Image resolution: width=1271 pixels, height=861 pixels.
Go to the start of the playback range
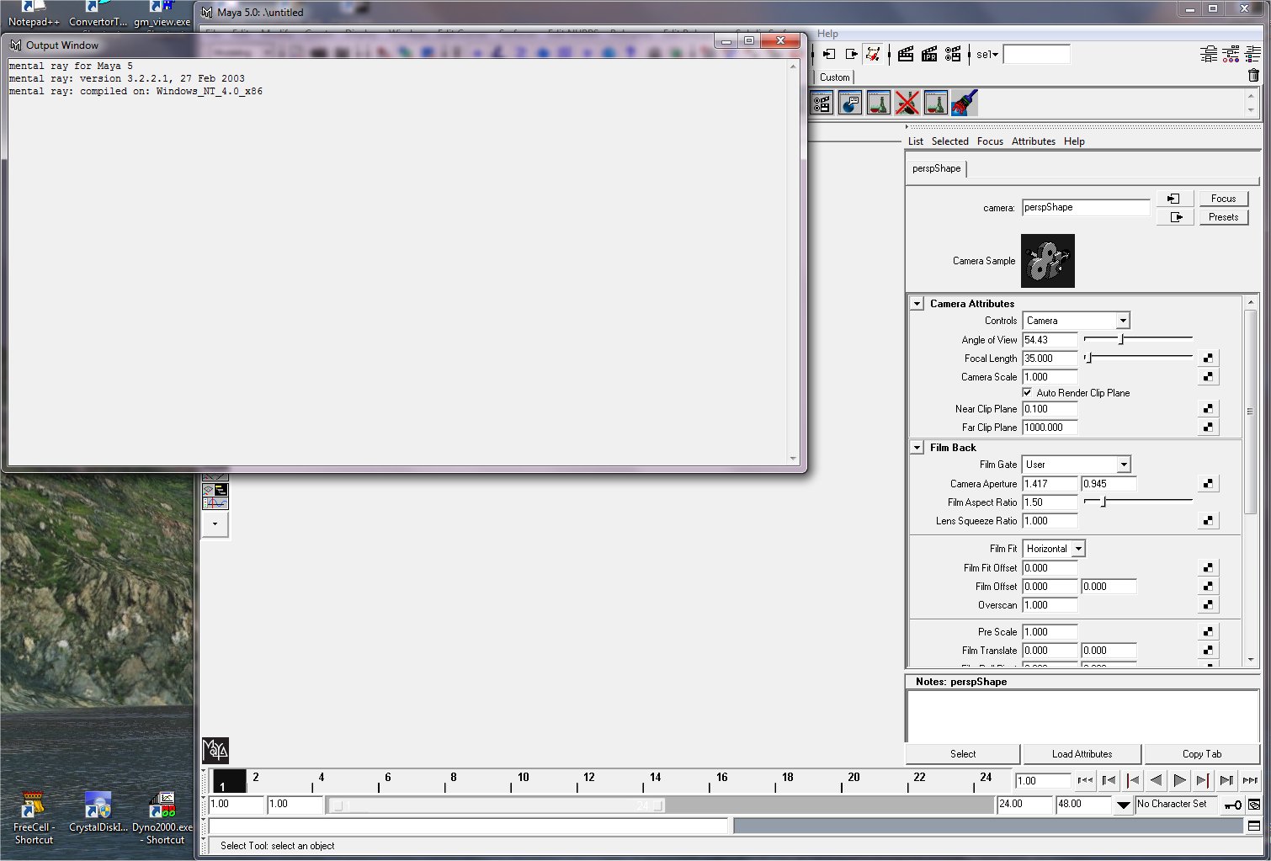pos(1085,780)
